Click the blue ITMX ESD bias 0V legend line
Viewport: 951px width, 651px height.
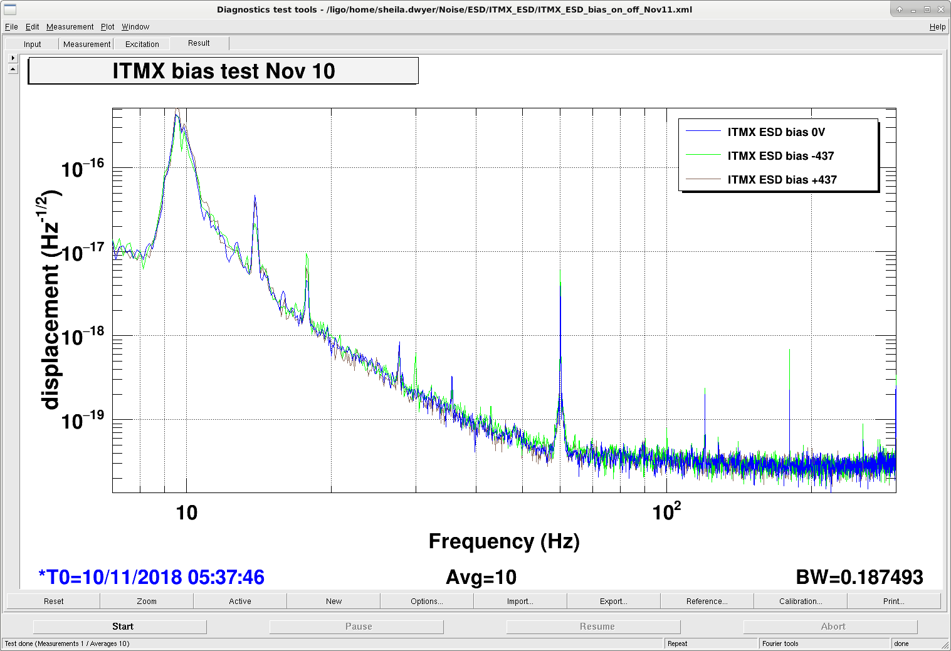(703, 131)
